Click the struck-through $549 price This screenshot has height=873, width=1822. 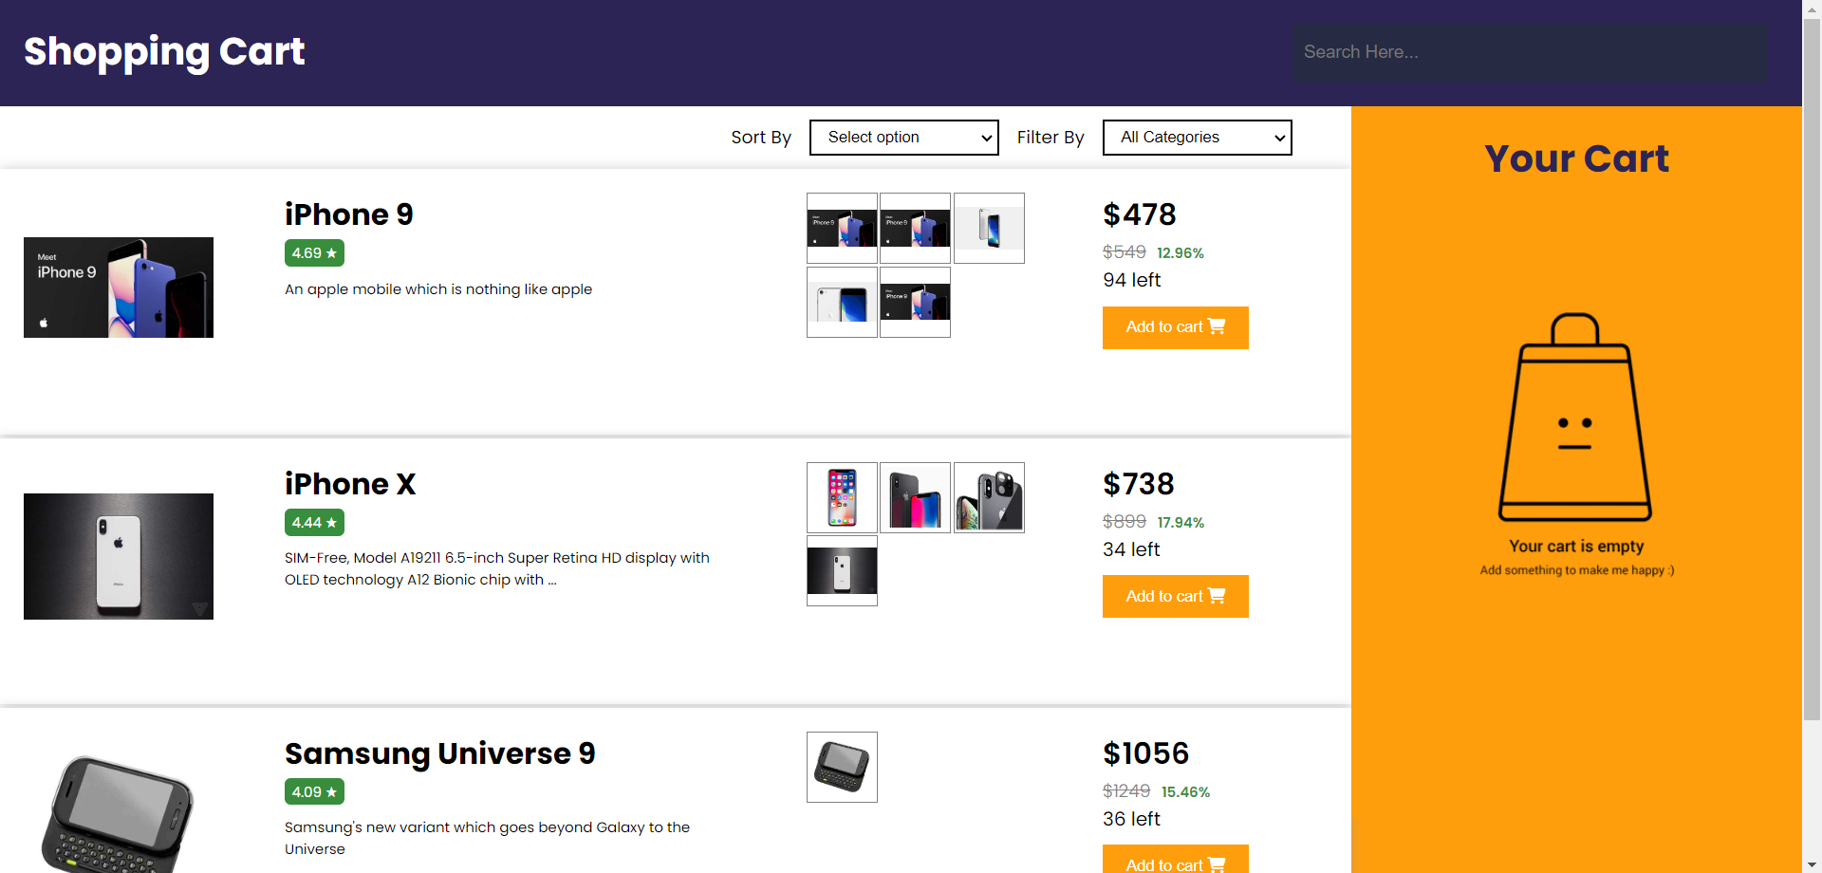[1125, 252]
